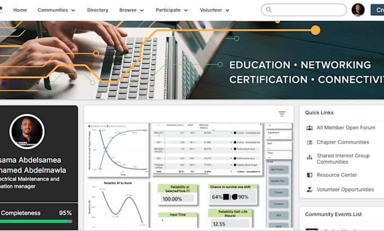This screenshot has width=384, height=231.
Task: Expand the Participate menu chevron
Action: pos(186,10)
